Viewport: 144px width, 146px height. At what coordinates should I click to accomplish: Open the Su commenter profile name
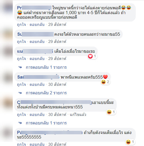pyautogui.click(x=35, y=34)
